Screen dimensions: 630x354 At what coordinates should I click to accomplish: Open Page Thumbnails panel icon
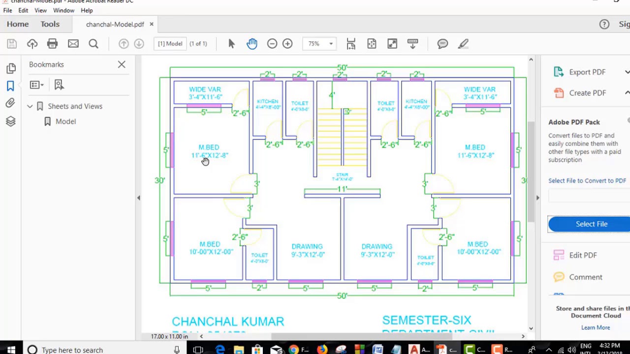tap(10, 68)
